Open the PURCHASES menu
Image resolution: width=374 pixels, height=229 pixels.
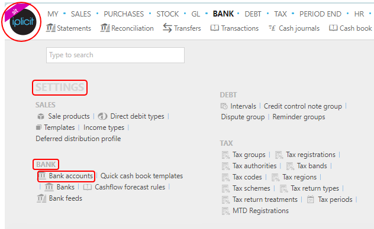(x=124, y=14)
